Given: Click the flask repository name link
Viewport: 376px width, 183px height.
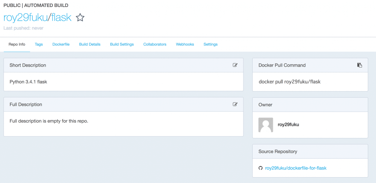Looking at the screenshot, I should pos(61,18).
